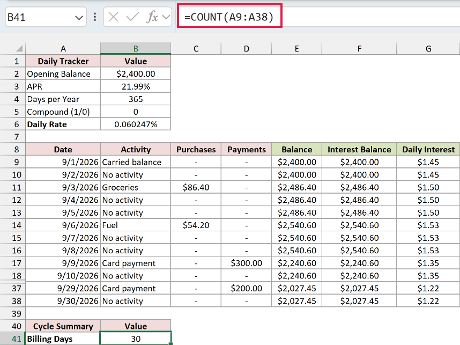
Task: Click the Cancel (X) formula bar icon
Action: 113,17
